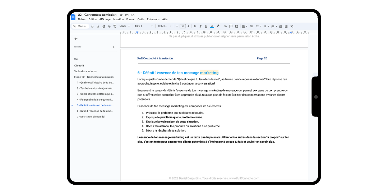The image size is (388, 194).
Task: Click the document title 02 - Connecte à ta mission
Action: click(x=97, y=15)
